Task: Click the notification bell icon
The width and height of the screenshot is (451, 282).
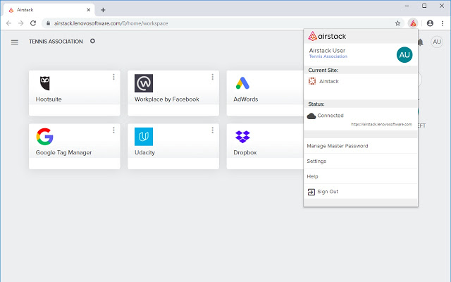Action: click(421, 42)
